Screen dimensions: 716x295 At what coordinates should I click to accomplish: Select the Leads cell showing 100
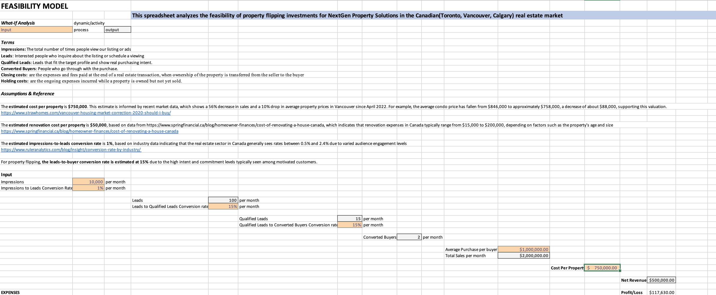[x=223, y=200]
